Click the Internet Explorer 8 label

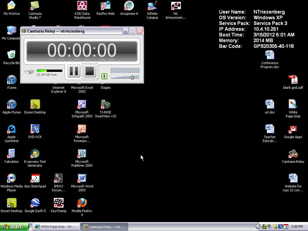pos(59,90)
